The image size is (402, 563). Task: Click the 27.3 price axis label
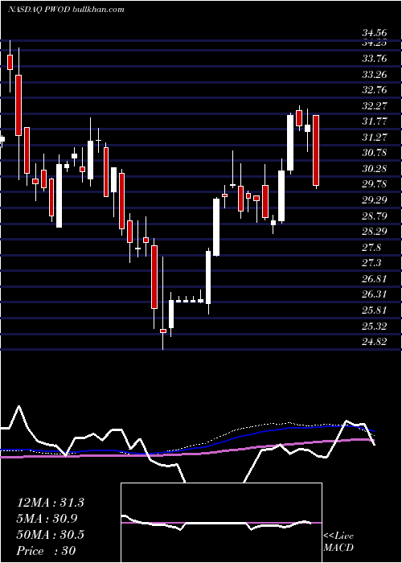point(371,263)
